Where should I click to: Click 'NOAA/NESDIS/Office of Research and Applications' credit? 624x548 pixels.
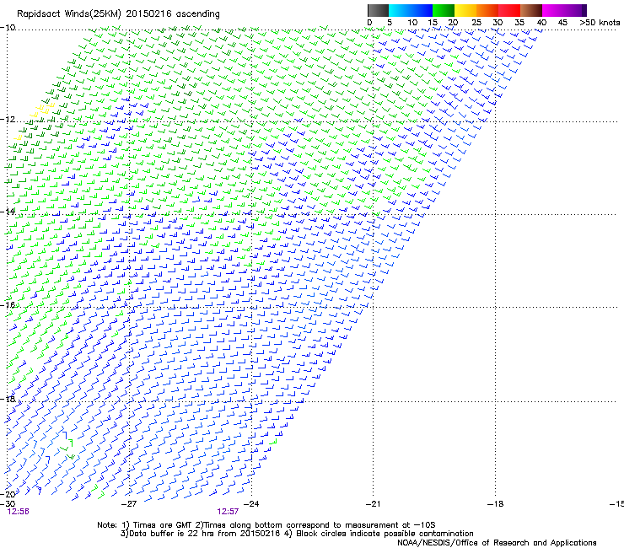pos(497,543)
